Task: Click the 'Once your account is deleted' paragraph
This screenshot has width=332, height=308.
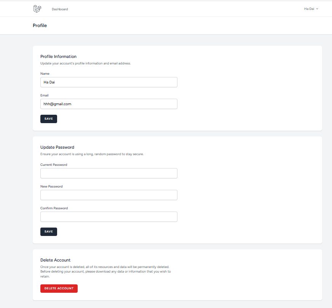Action: pos(105,271)
